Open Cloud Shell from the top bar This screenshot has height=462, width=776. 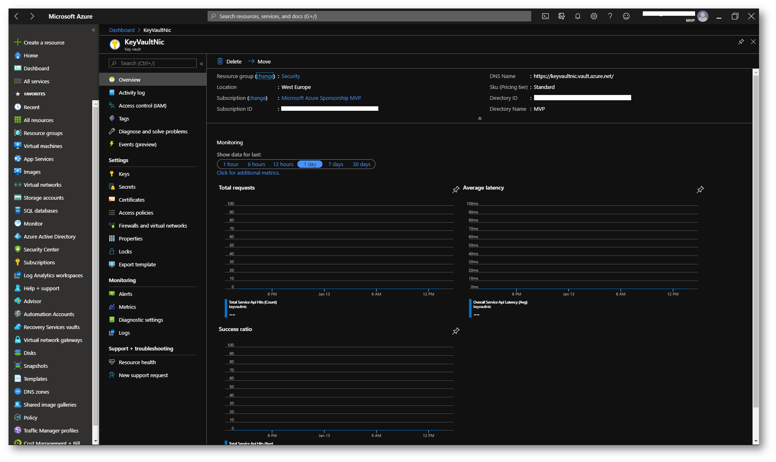coord(545,16)
